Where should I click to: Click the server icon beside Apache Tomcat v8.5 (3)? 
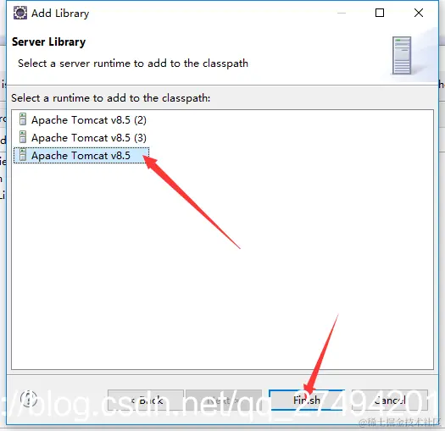click(23, 137)
